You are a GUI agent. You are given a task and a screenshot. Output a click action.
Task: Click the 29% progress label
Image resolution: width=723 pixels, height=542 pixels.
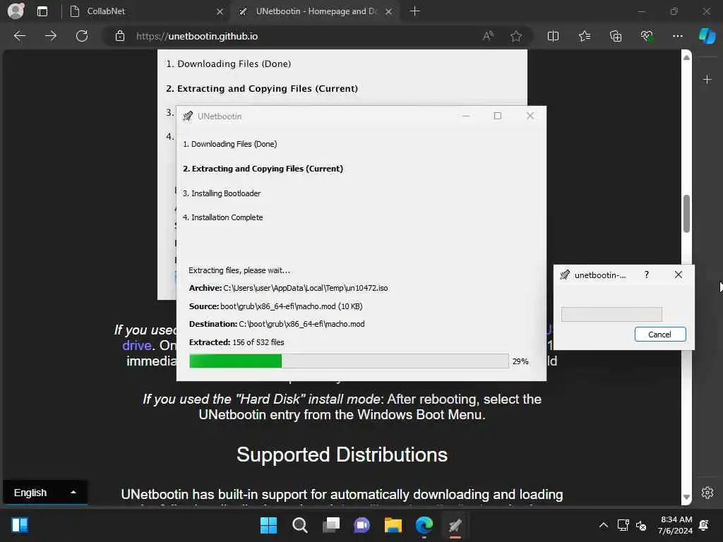coord(520,361)
